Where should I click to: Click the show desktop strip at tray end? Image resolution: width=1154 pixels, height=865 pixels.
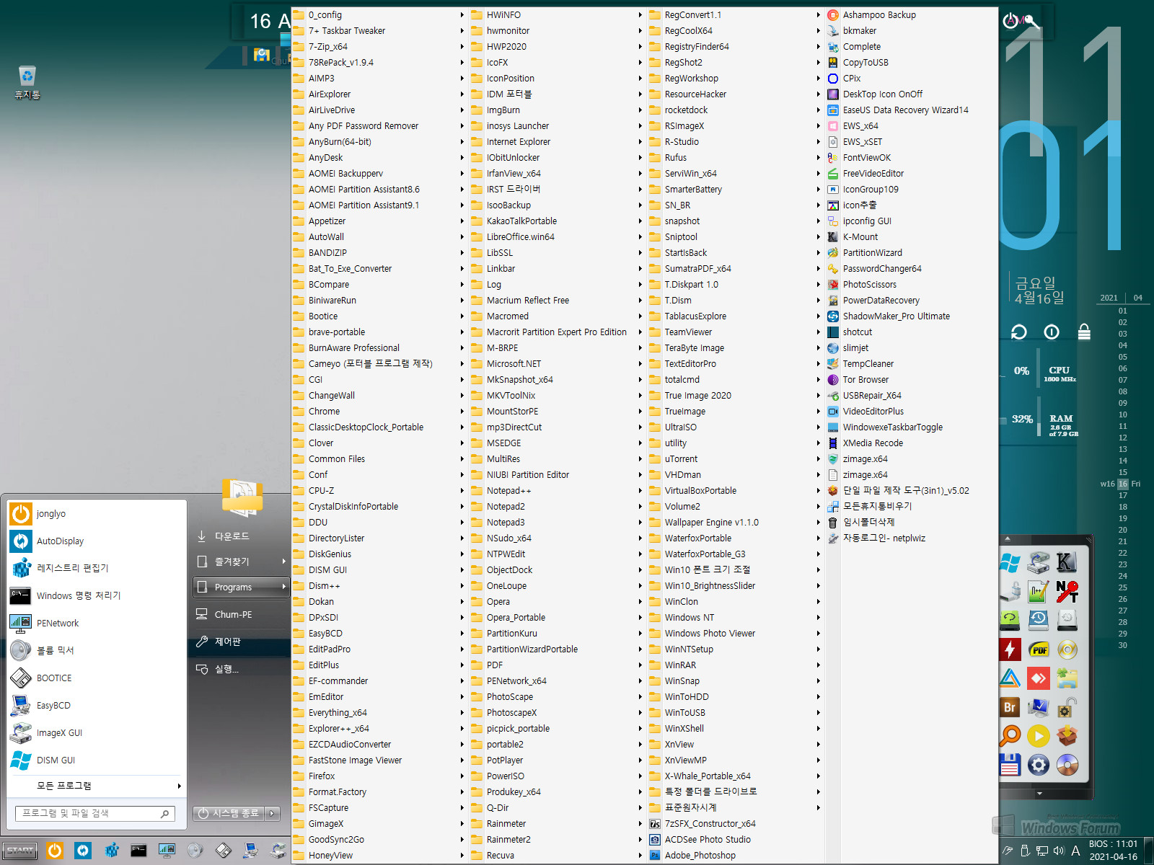tap(1149, 851)
